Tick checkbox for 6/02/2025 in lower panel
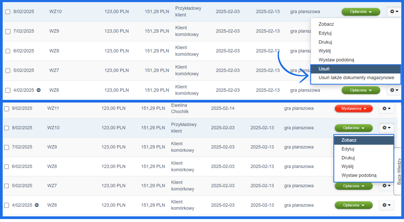Viewport: 404px width, 222px height. click(x=7, y=167)
